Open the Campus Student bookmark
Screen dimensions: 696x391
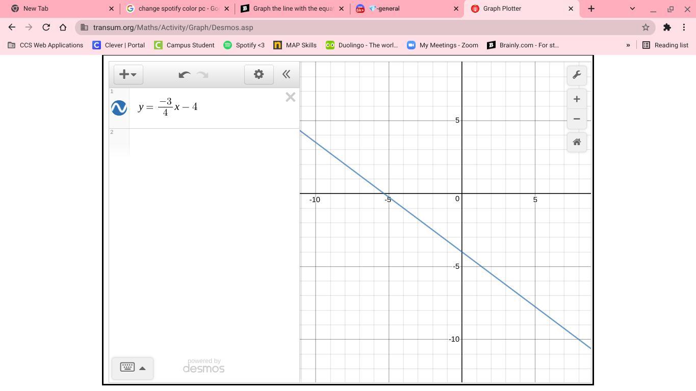[185, 45]
